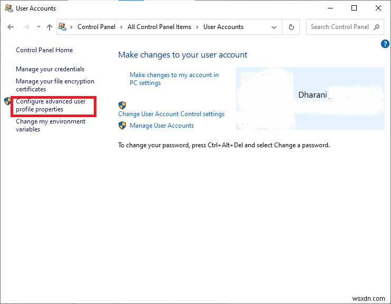Expand chevron after All Control Panel Items
Screen dimensions: 391x304
(x=197, y=27)
